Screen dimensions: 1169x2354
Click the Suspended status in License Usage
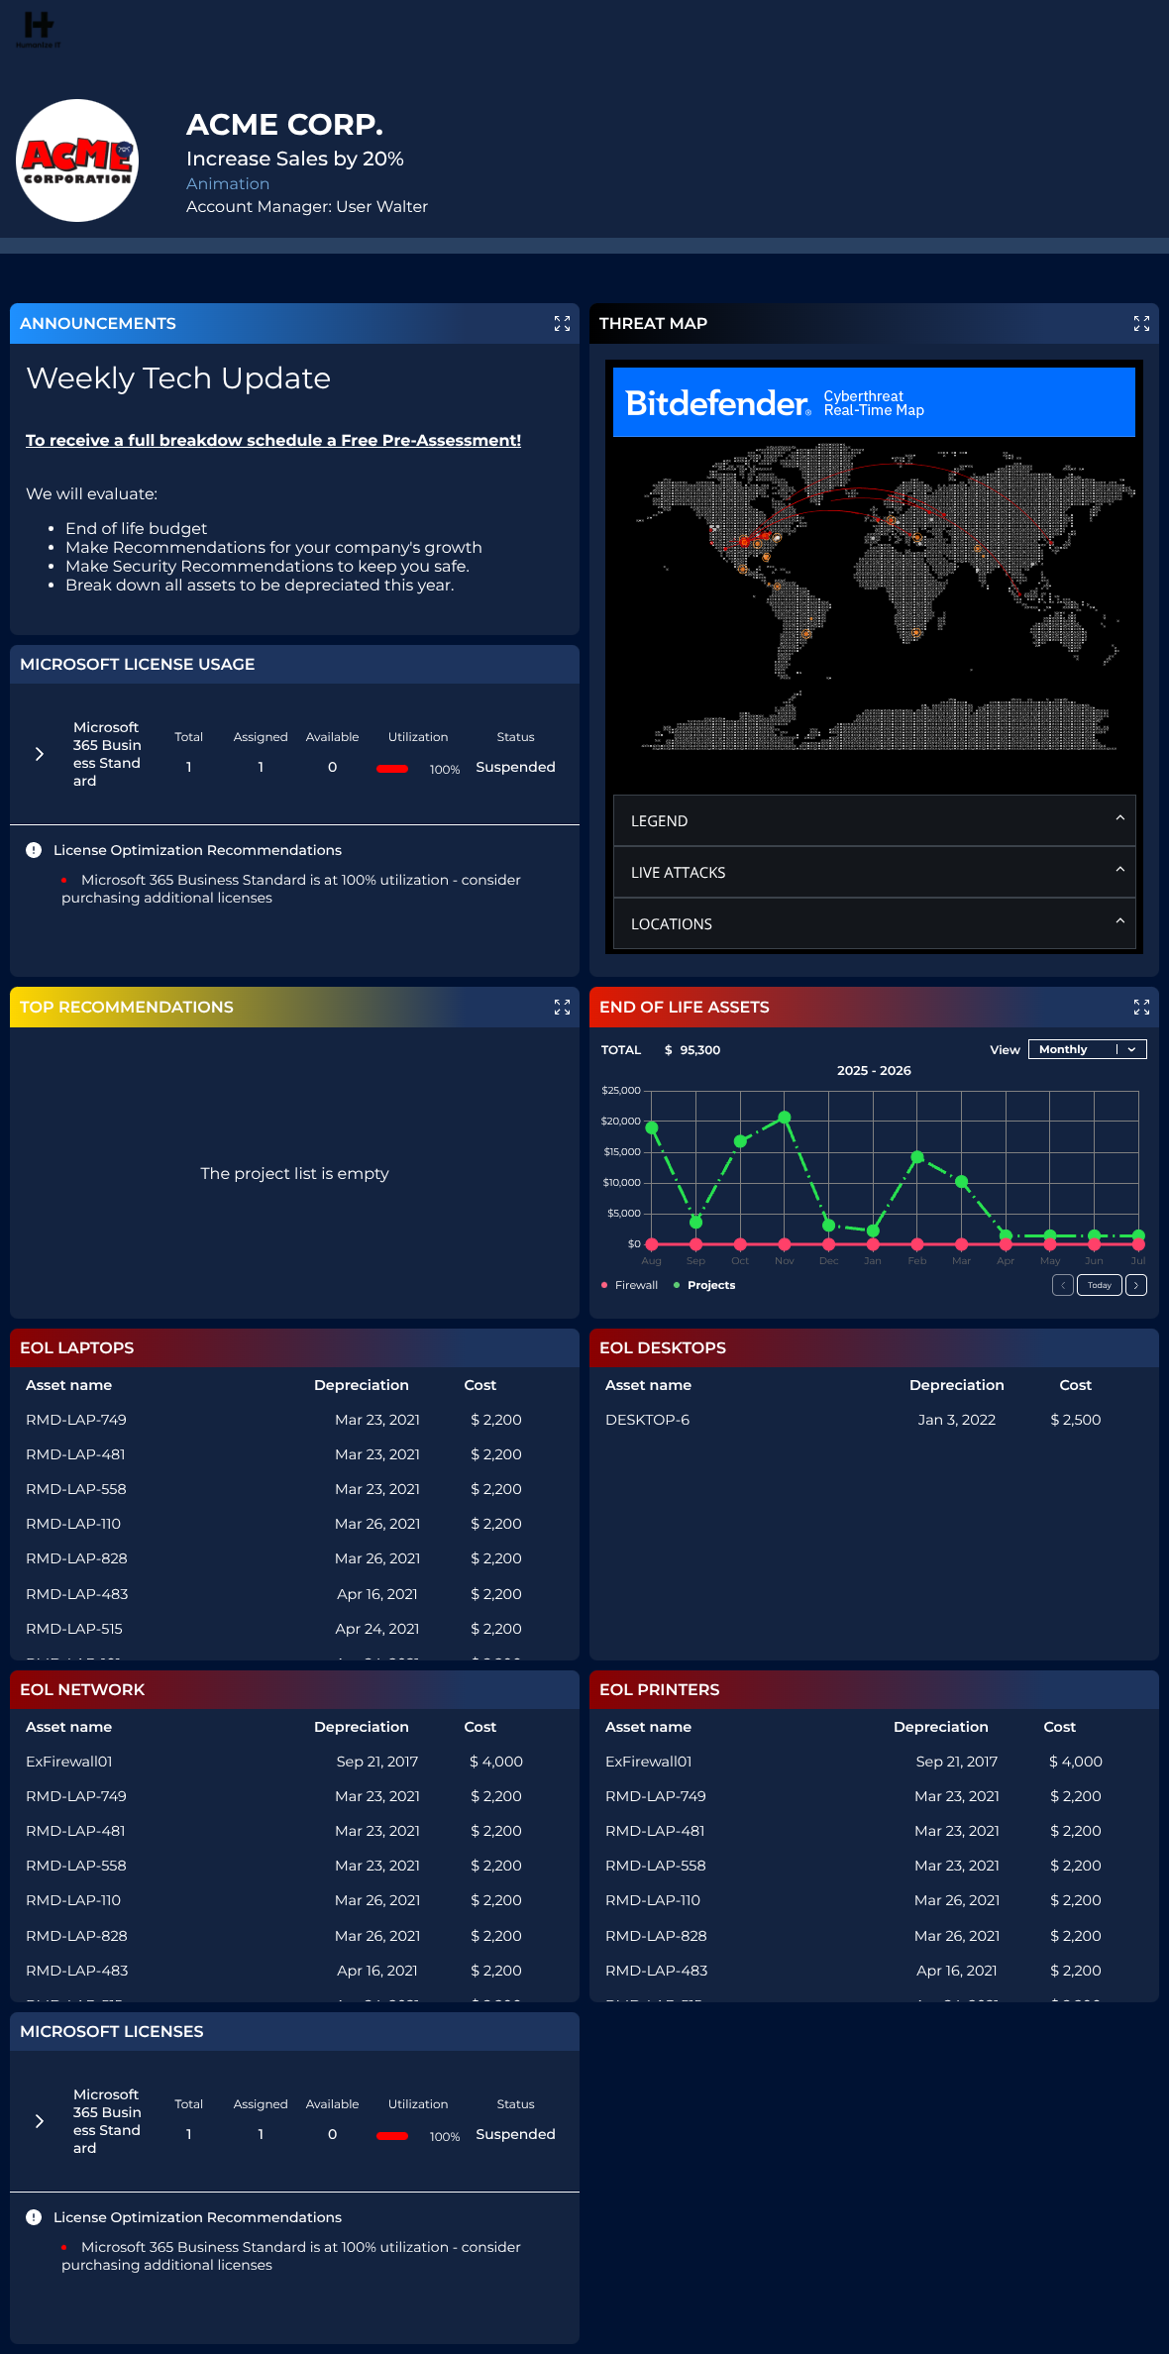coord(515,767)
